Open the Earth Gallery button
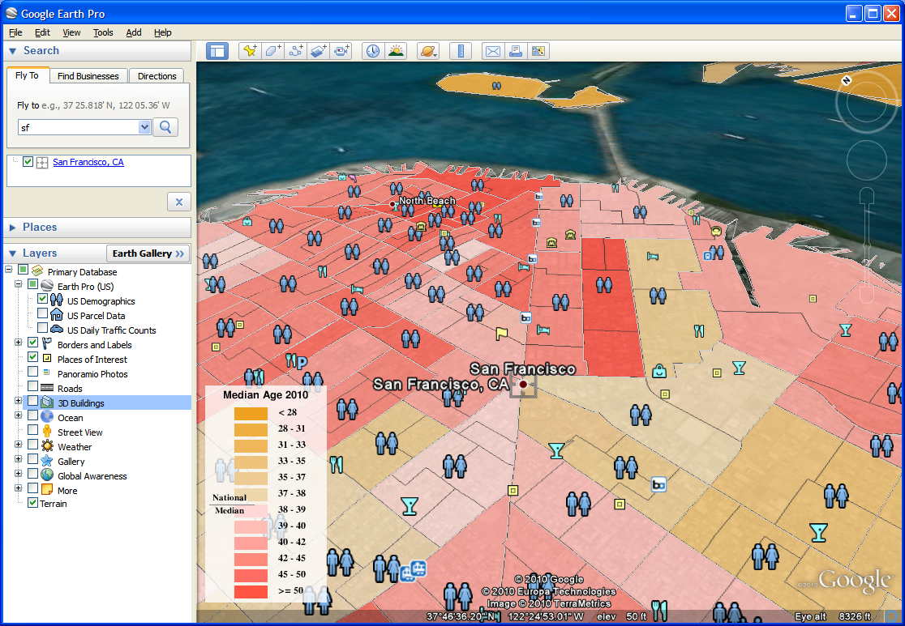This screenshot has height=626, width=905. click(148, 253)
